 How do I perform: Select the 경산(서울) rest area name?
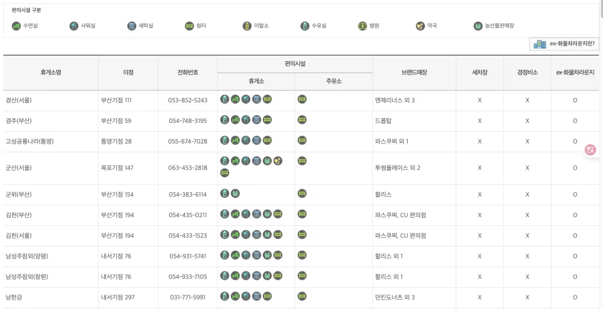19,100
